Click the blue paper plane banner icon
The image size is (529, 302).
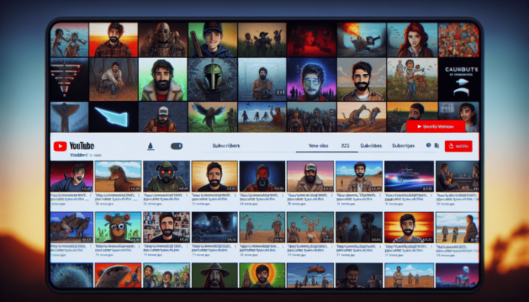tap(114, 118)
